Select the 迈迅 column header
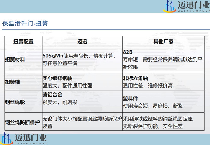The width and height of the screenshot is (210, 145). [82, 42]
